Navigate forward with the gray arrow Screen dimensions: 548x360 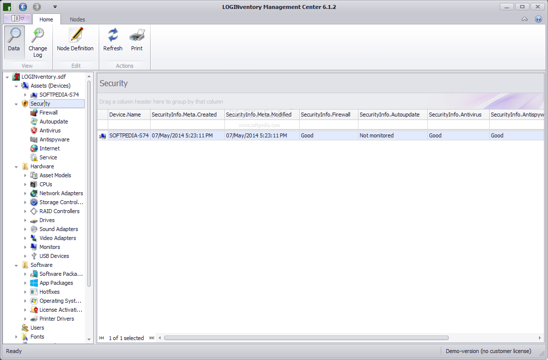[37, 6]
